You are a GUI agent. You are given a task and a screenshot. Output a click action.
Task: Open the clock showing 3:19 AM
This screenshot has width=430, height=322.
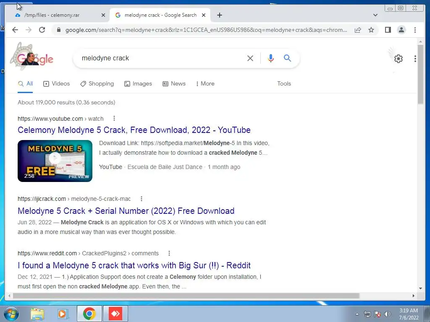(409, 314)
